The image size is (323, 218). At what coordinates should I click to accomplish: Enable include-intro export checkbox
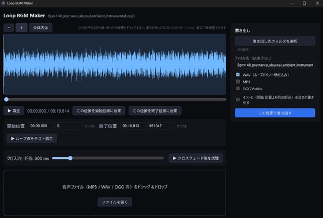click(238, 100)
